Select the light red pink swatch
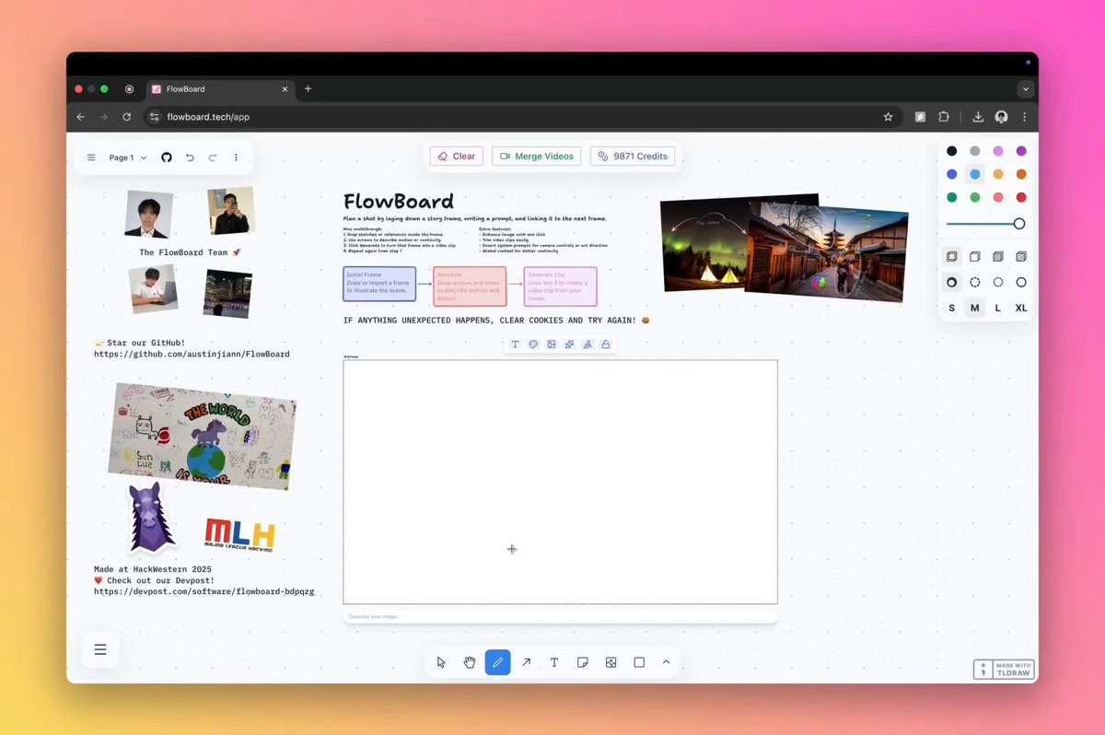Image resolution: width=1105 pixels, height=735 pixels. click(998, 197)
